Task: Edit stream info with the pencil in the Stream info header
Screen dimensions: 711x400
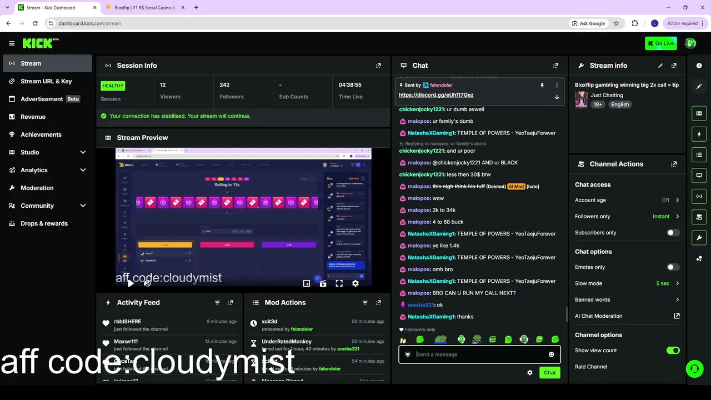Action: coord(660,66)
